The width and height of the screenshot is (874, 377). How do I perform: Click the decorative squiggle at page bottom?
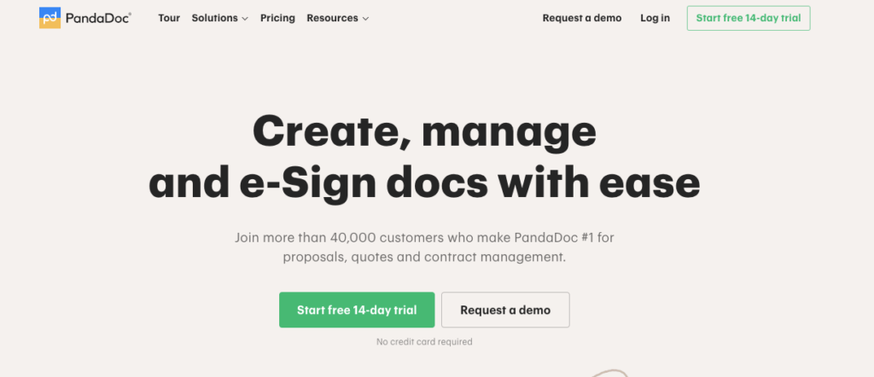609,373
